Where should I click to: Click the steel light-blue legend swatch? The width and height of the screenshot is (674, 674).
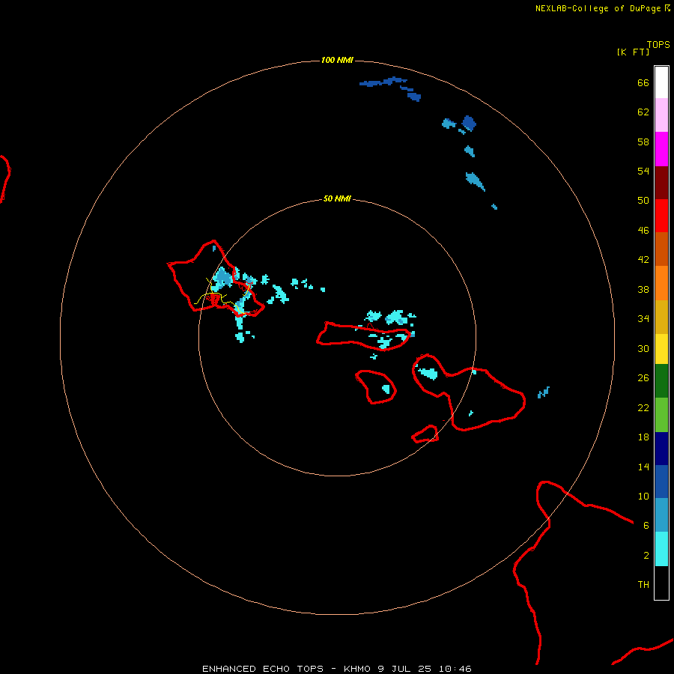[661, 515]
